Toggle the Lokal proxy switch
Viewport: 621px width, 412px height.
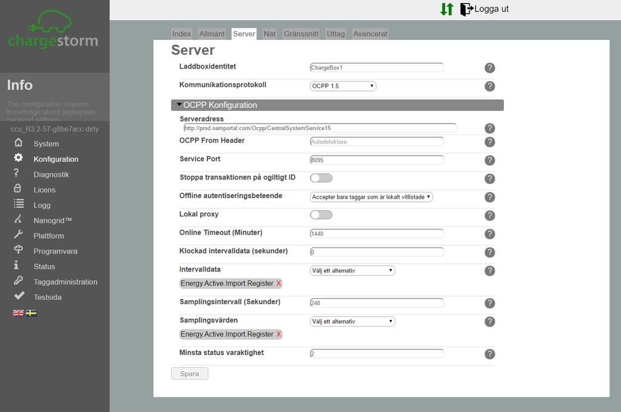pos(321,215)
